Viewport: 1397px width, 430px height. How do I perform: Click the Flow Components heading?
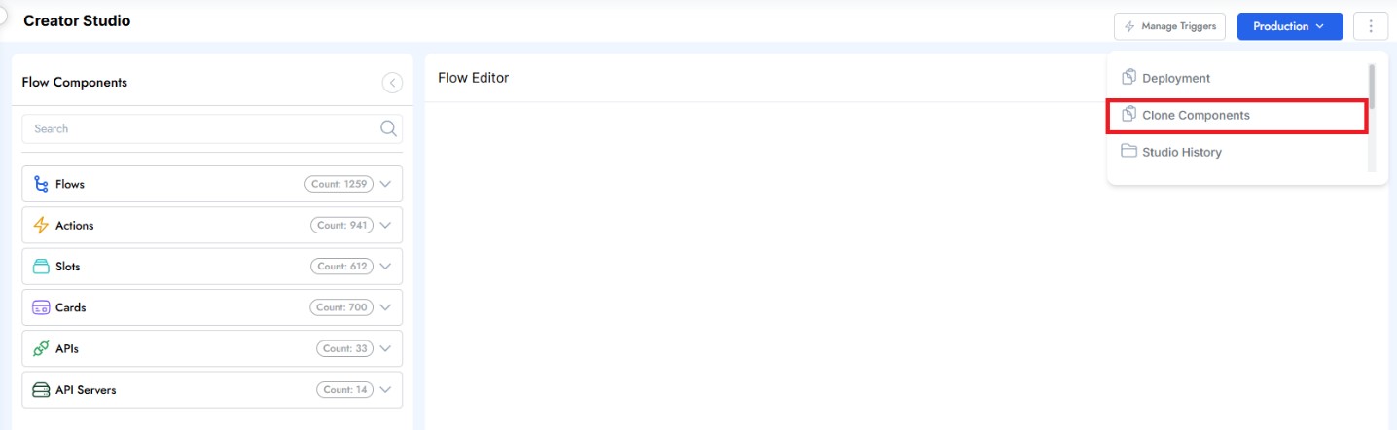click(75, 83)
